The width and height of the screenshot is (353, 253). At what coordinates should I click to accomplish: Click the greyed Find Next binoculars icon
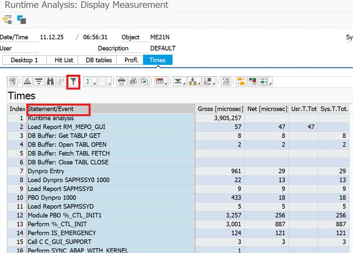pos(61,81)
